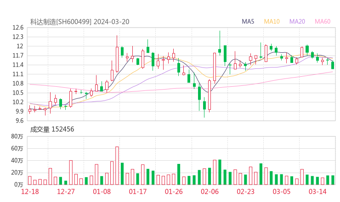Image resolution: width=340 pixels, height=202 pixels.
Task: Click the MA60 legend label
Action: tap(323, 22)
